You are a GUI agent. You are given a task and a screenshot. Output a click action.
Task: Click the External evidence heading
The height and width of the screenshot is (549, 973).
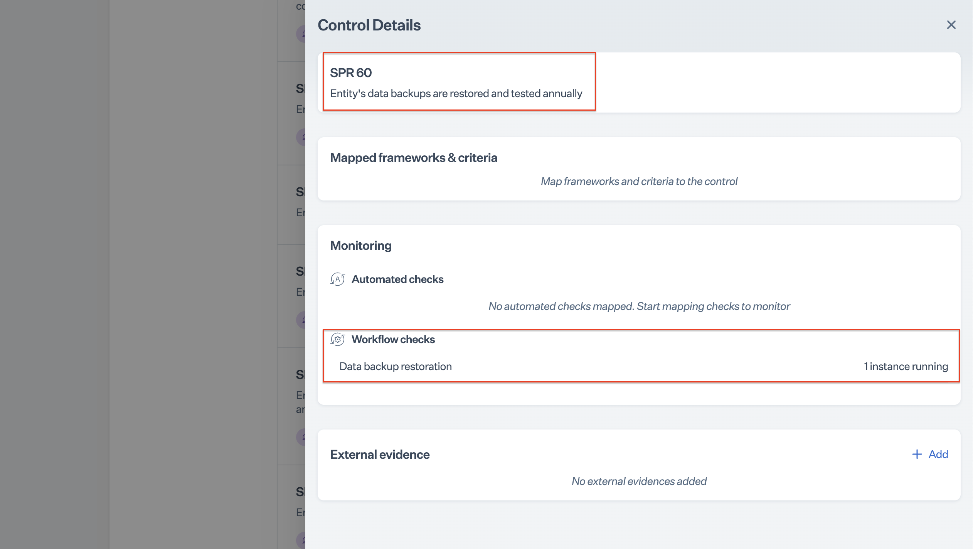click(x=379, y=455)
